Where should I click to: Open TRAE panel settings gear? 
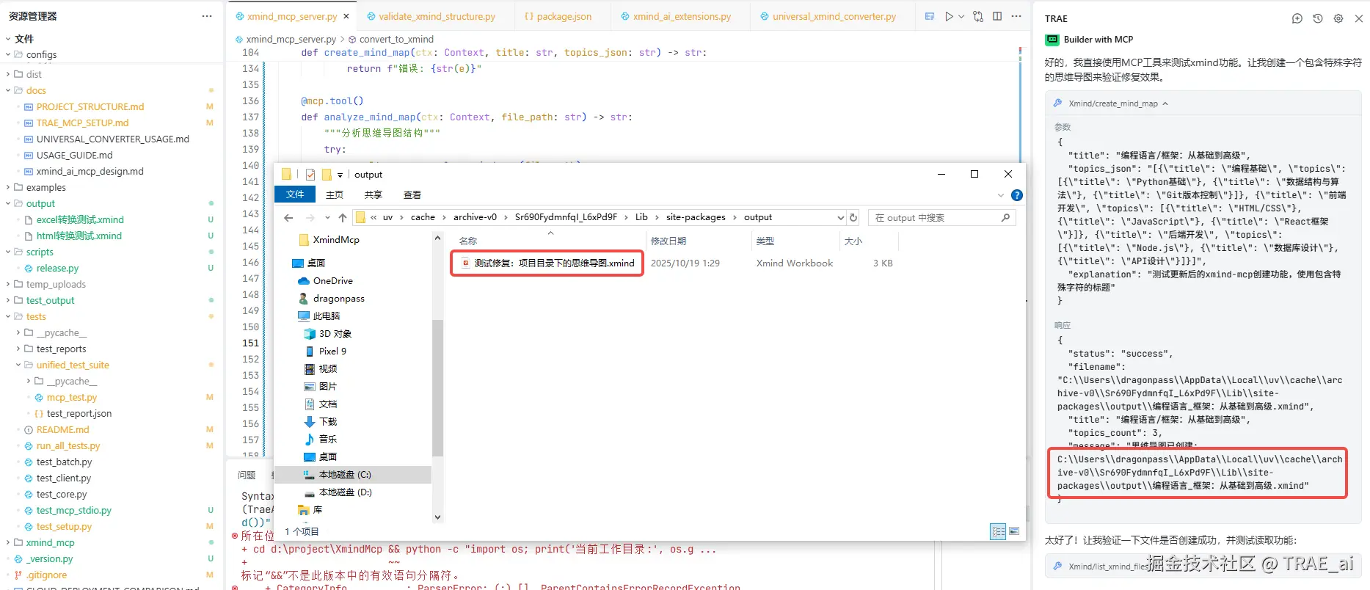coord(1338,18)
